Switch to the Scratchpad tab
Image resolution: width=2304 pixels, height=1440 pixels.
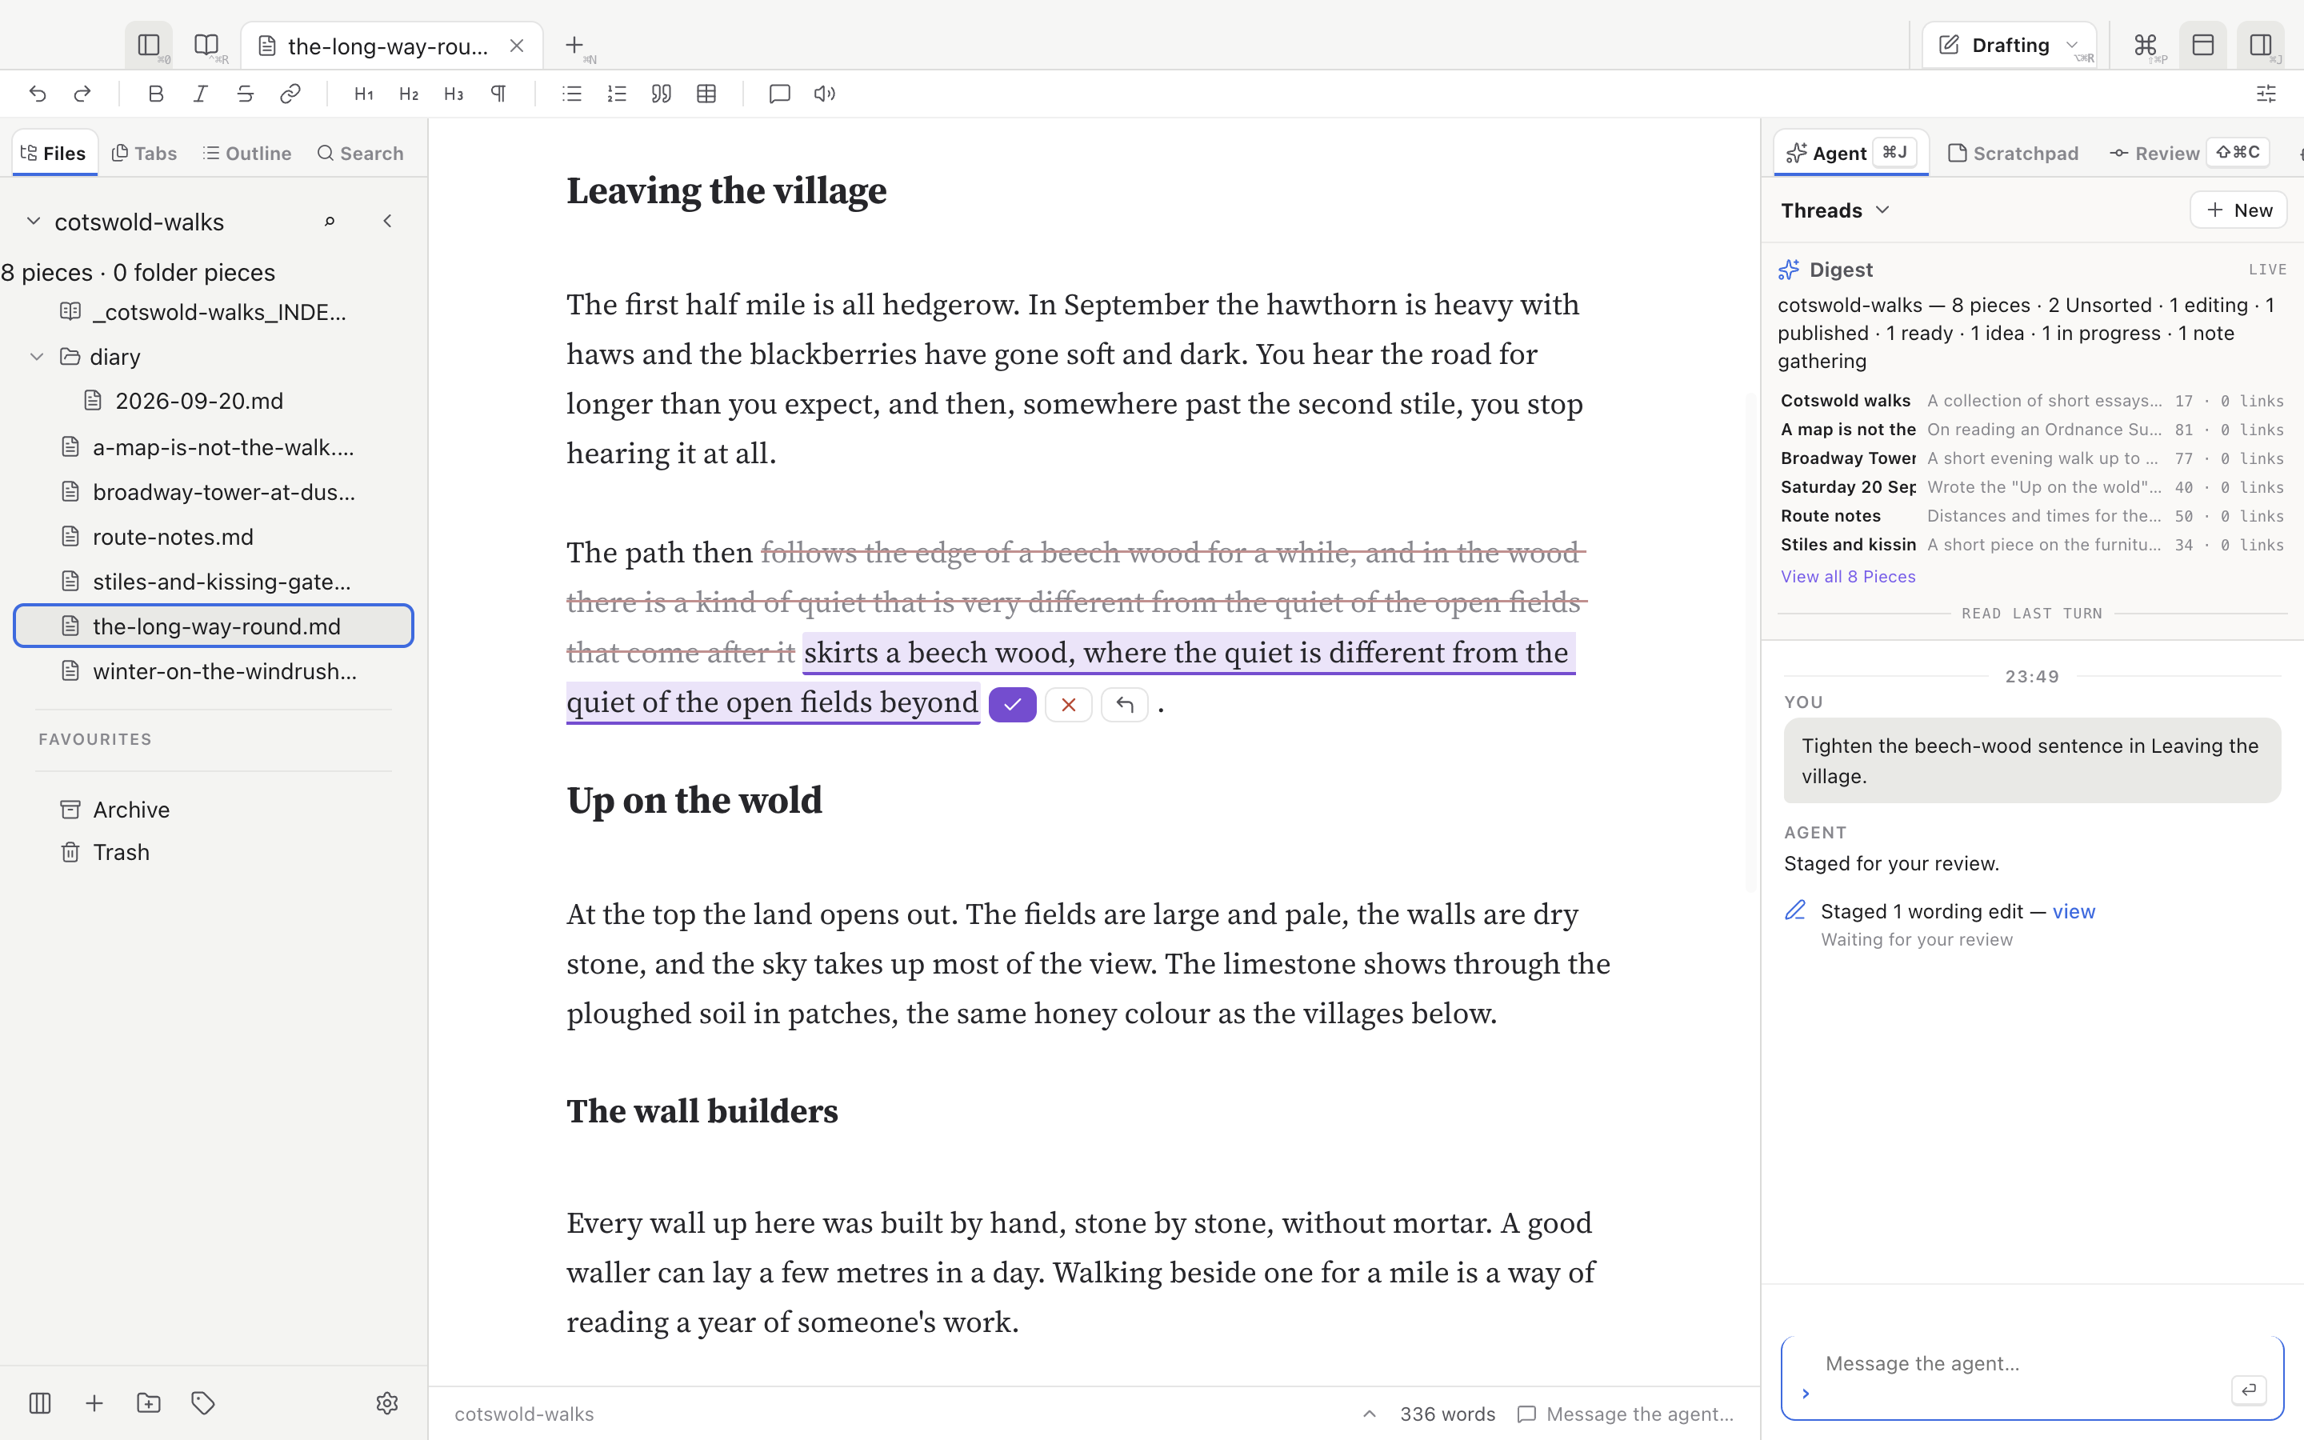pyautogui.click(x=2014, y=154)
